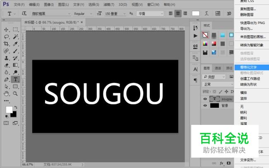This screenshot has height=168, width=269.
Task: Select the Path Selection arrow tool
Action: pos(6,87)
